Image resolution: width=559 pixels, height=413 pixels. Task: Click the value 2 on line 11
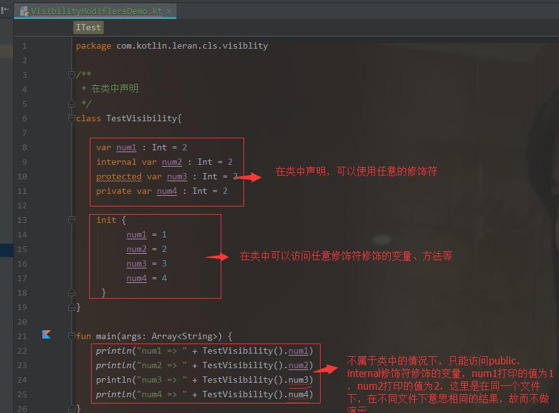[225, 191]
